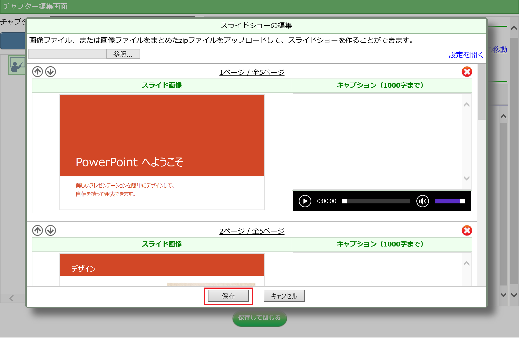Click the presenter icon in the background page
519x338 pixels.
(17, 65)
